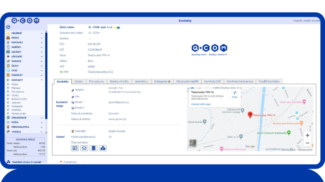Click phone number 515 551 715
Image resolution: width=325 pixels, height=182 pixels.
(x=116, y=88)
